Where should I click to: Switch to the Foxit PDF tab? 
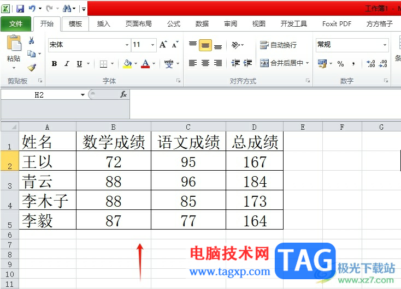click(x=337, y=24)
